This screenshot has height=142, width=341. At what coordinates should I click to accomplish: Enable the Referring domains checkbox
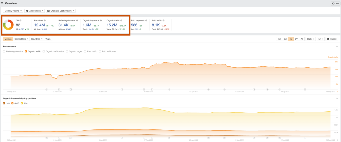click(4, 51)
